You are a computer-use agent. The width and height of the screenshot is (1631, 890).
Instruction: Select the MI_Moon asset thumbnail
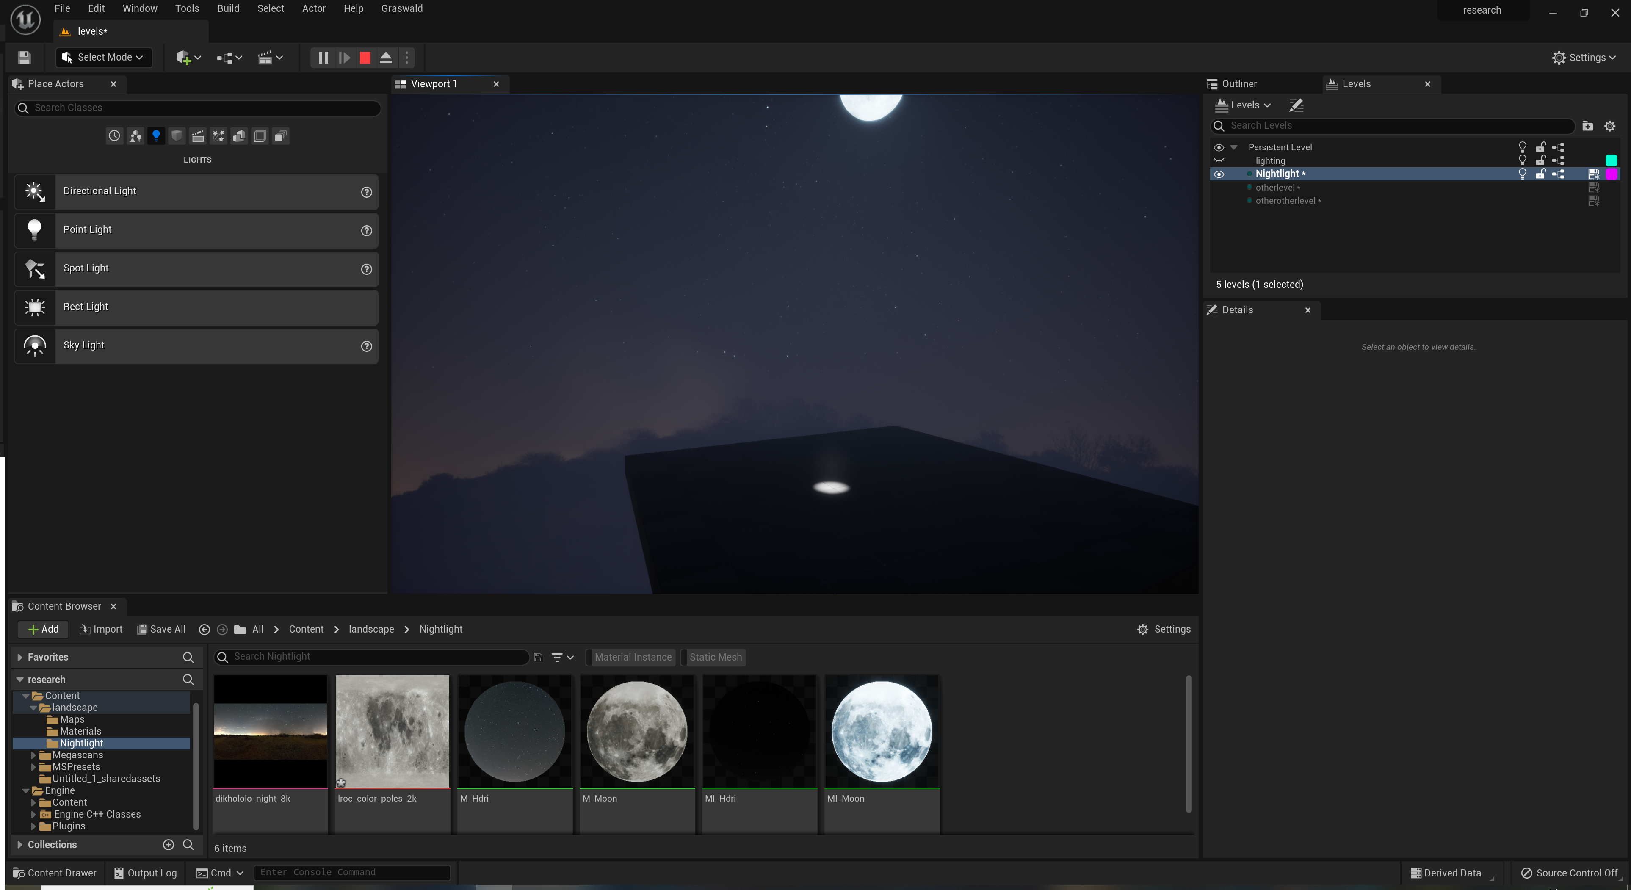coord(882,731)
